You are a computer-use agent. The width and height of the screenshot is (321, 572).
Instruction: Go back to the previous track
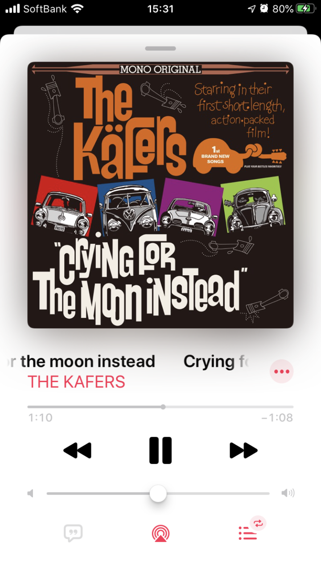pos(78,450)
